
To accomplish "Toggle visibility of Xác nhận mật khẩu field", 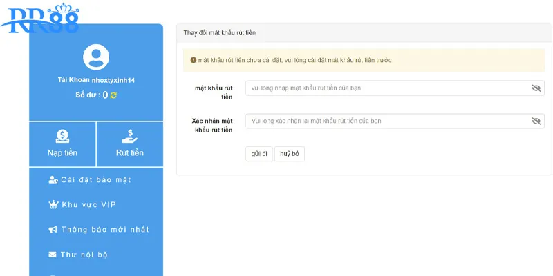I will click(536, 121).
